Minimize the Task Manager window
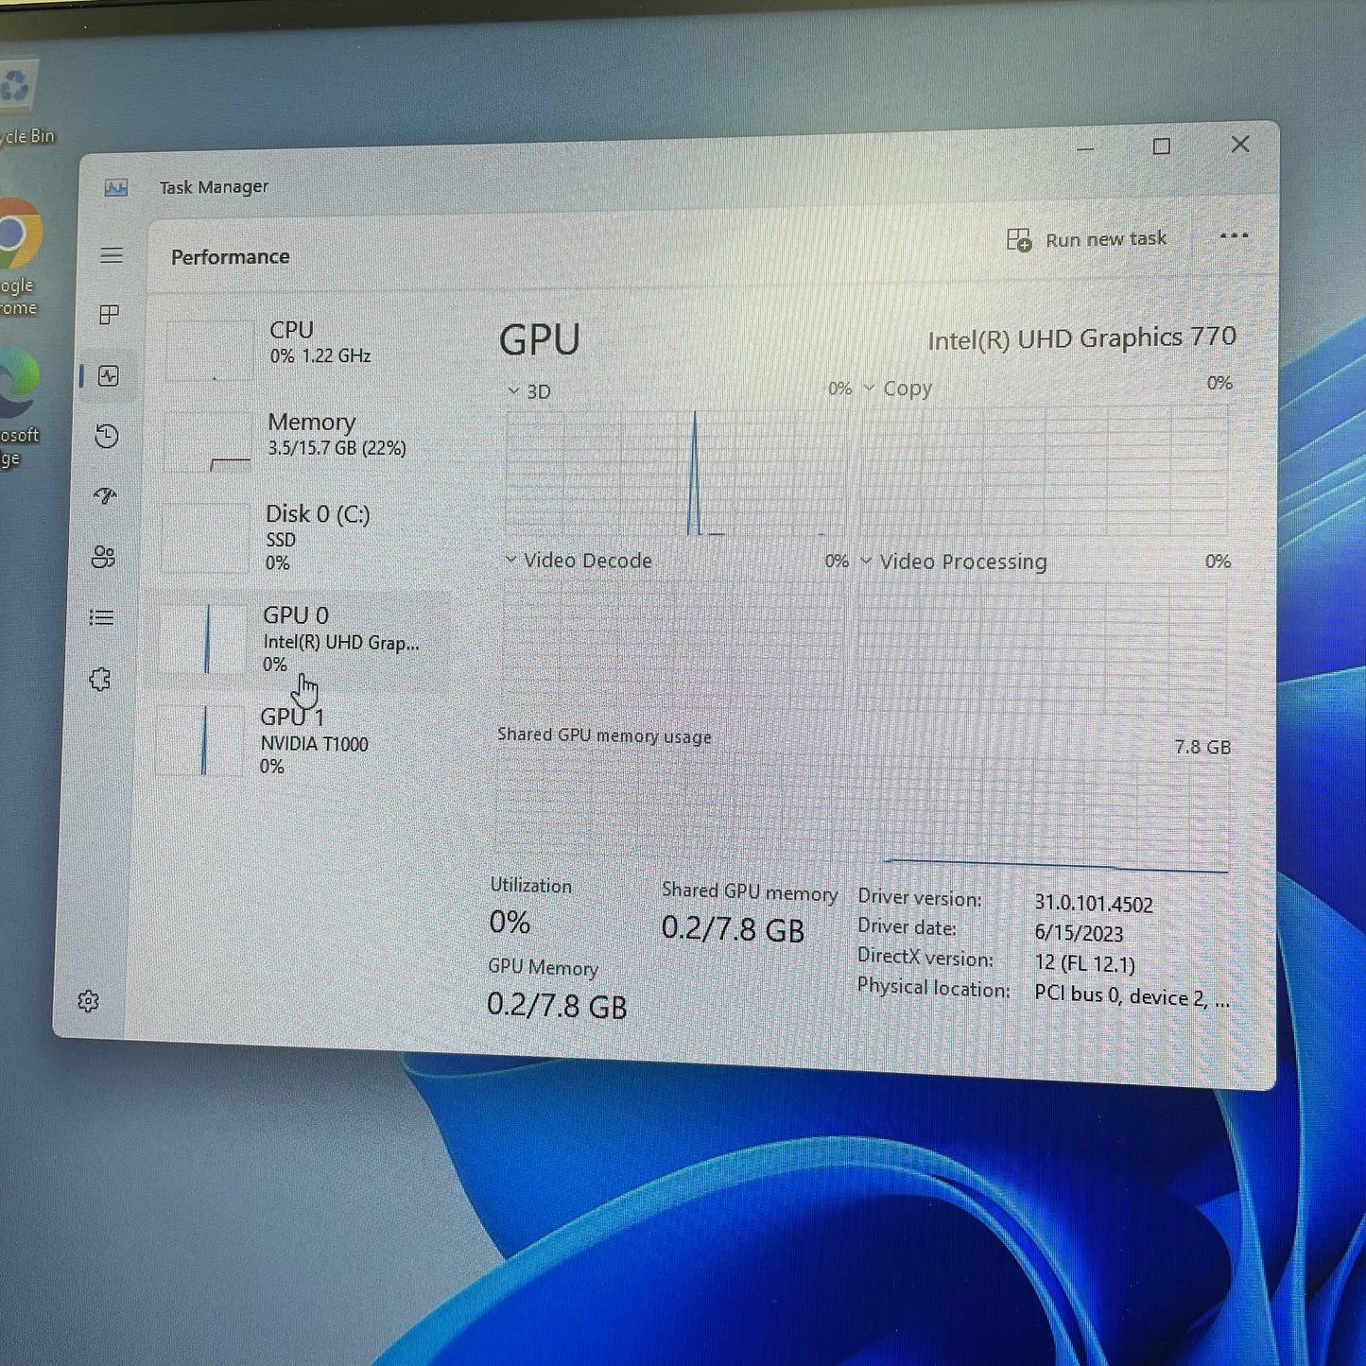 pyautogui.click(x=1085, y=148)
